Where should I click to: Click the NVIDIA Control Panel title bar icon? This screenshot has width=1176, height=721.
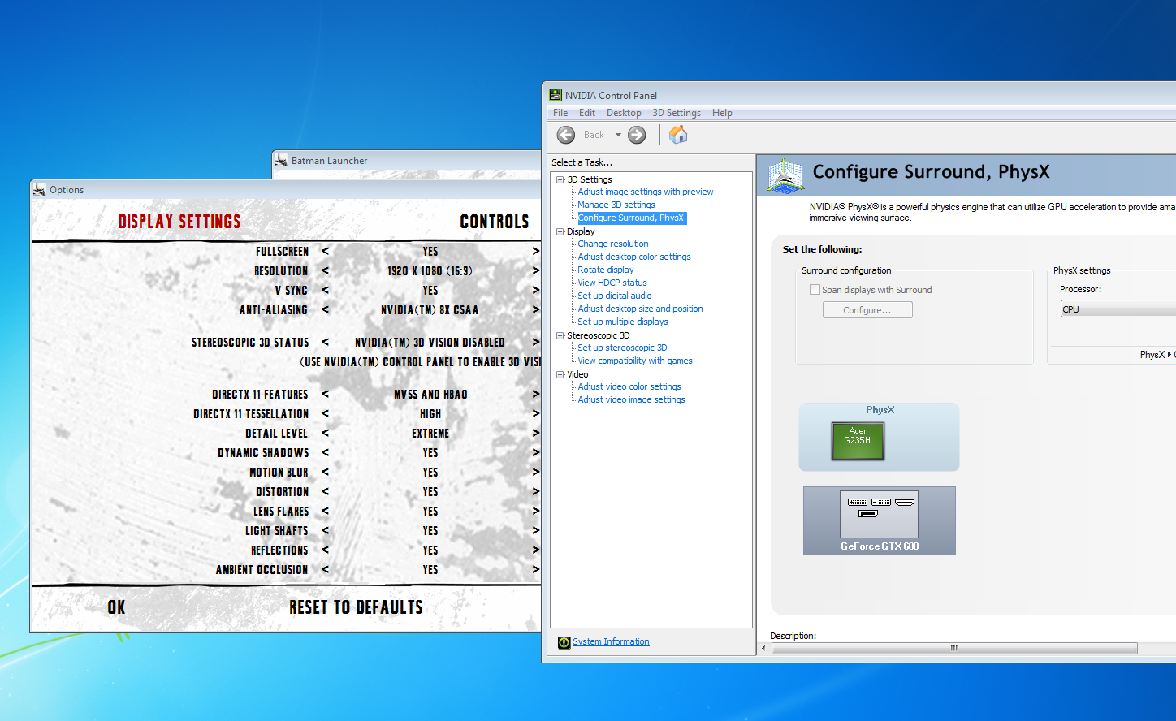click(x=556, y=95)
